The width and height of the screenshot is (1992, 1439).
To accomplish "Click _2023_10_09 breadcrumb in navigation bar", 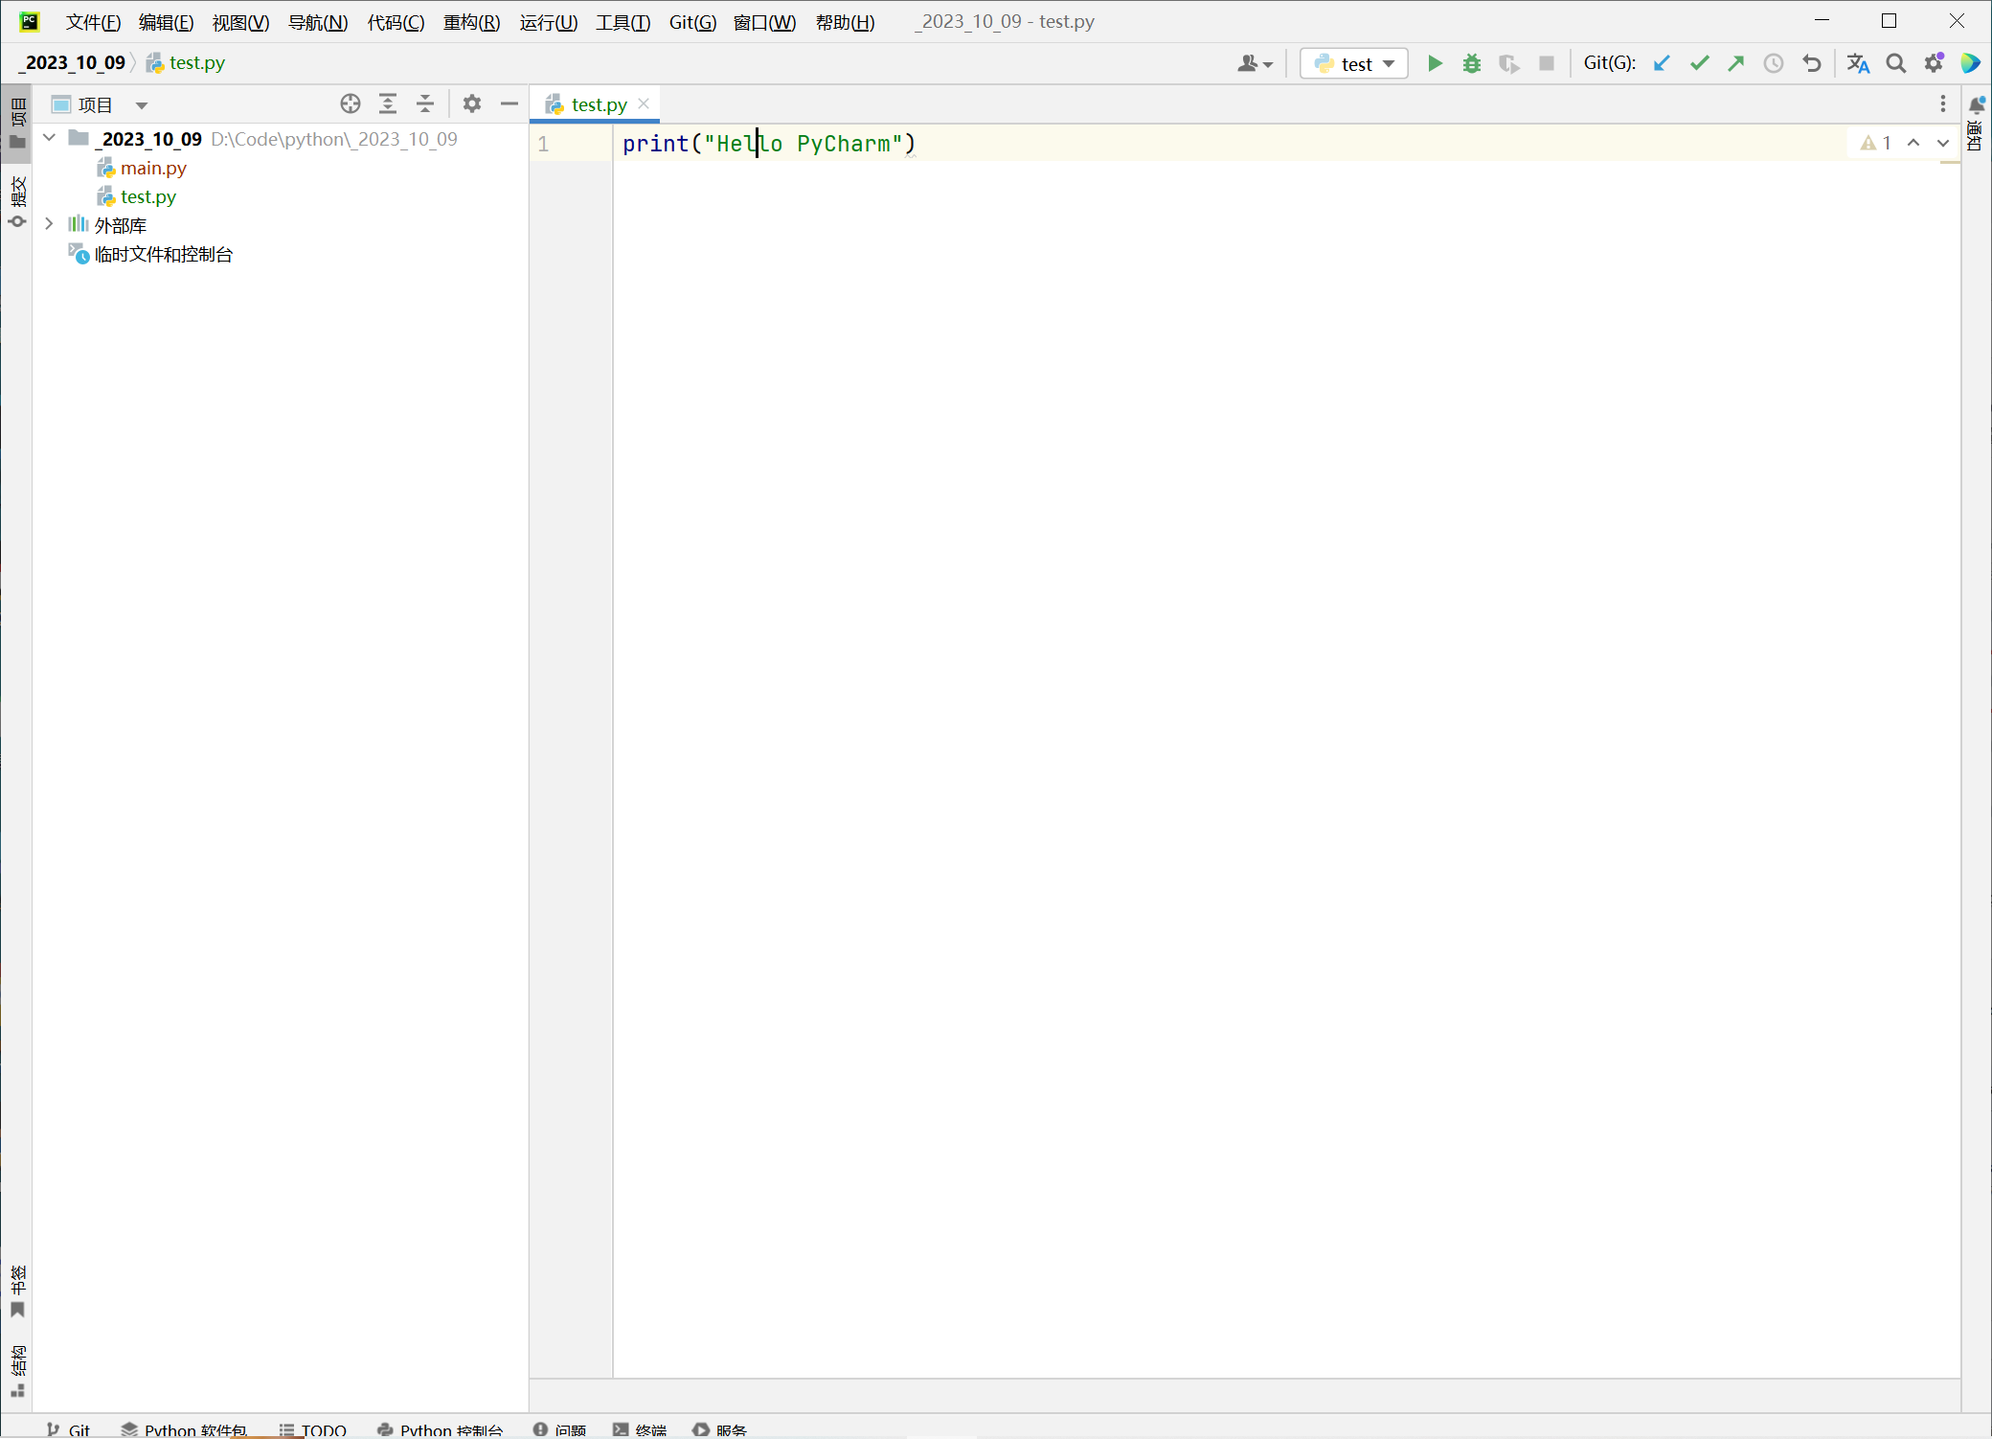I will (x=72, y=62).
